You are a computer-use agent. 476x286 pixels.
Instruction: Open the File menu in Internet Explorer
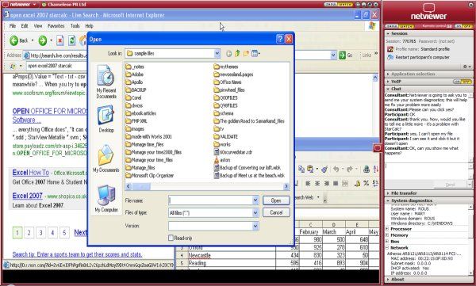pyautogui.click(x=13, y=26)
